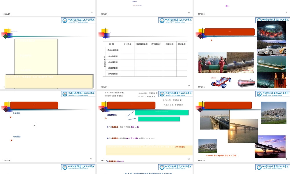Click the white sports car photo
The image size is (290, 174).
271,48
